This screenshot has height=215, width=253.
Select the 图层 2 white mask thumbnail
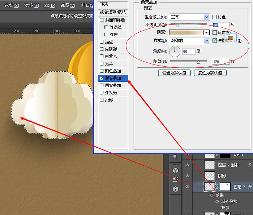pos(225,187)
